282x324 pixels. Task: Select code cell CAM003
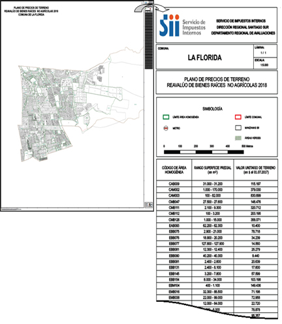[x=174, y=195]
